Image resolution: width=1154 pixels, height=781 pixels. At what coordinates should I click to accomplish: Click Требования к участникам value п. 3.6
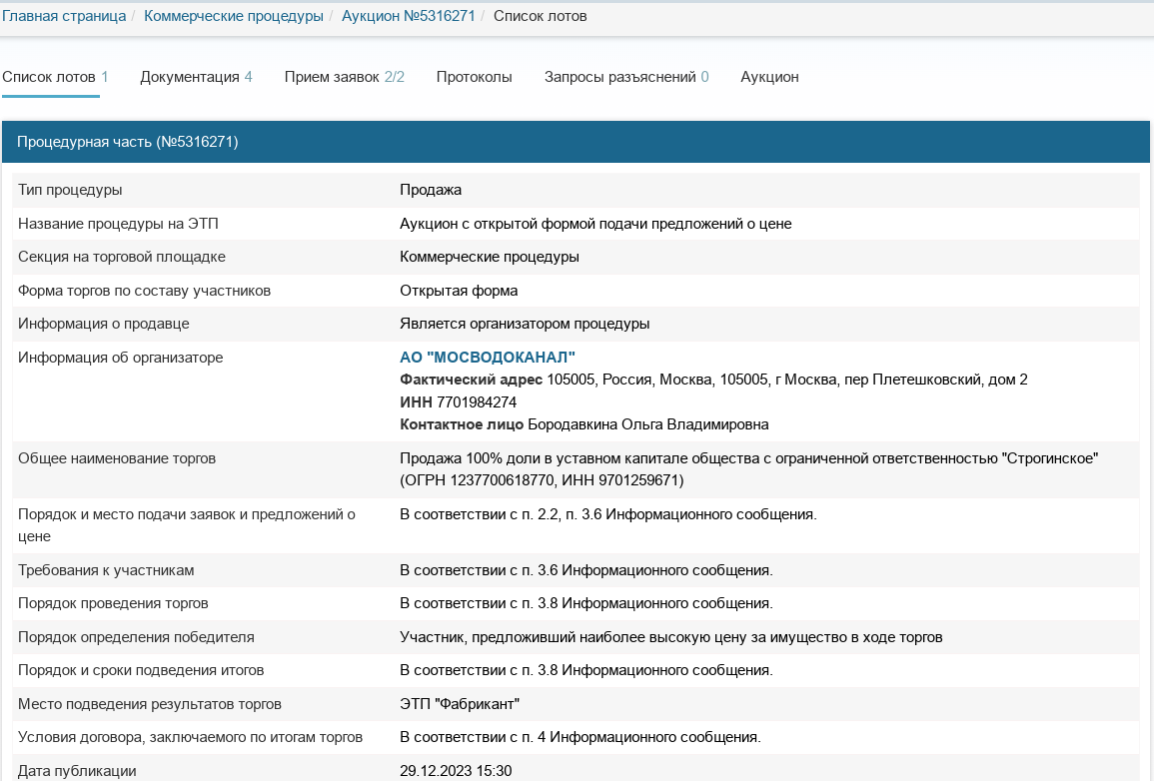(x=585, y=570)
